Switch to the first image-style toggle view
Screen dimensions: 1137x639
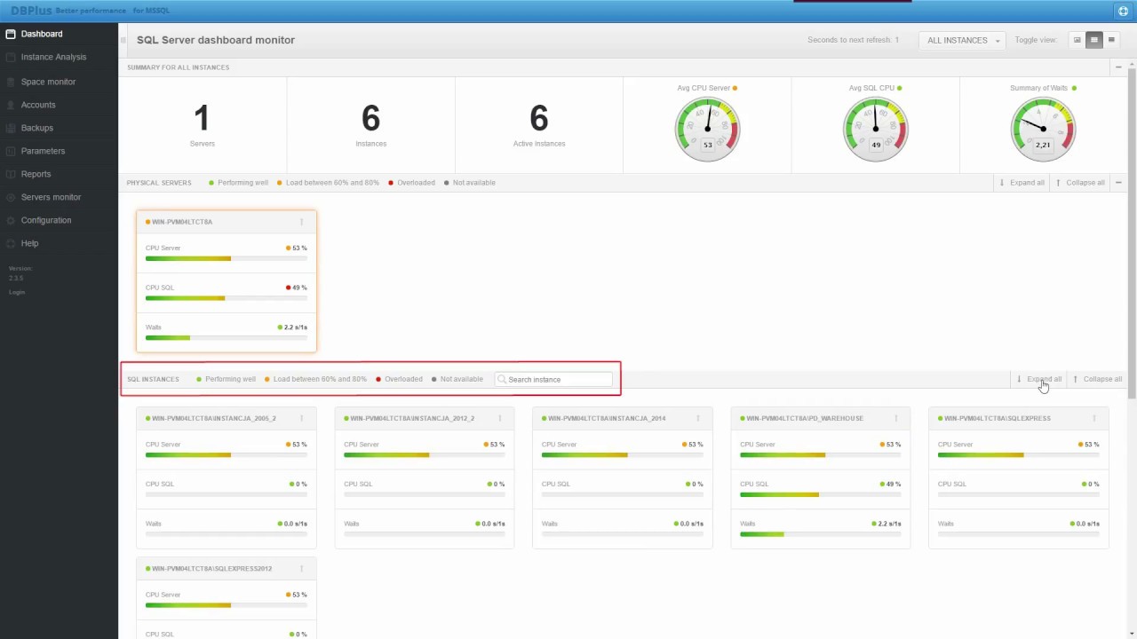click(1077, 40)
